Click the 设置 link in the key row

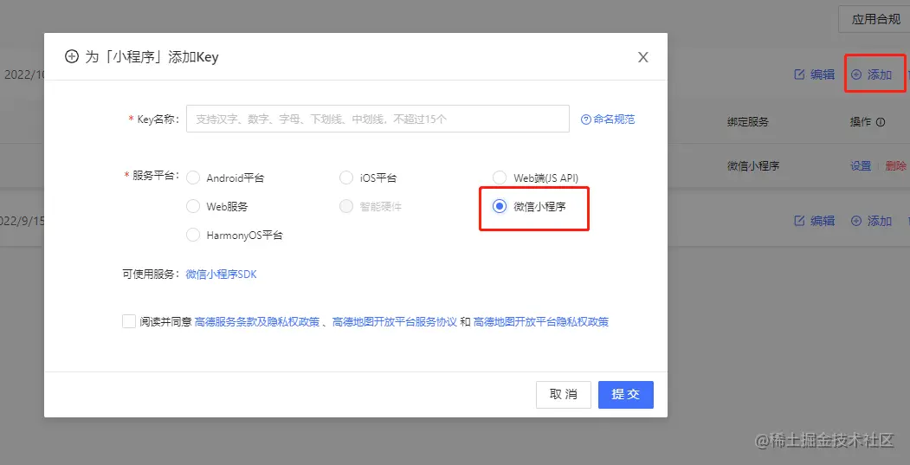[x=861, y=166]
